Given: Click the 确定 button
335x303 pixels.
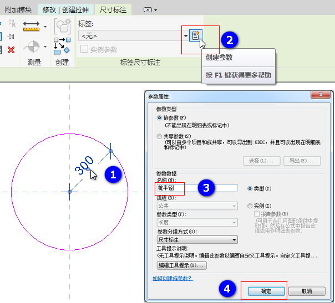Looking at the screenshot, I should [266, 291].
